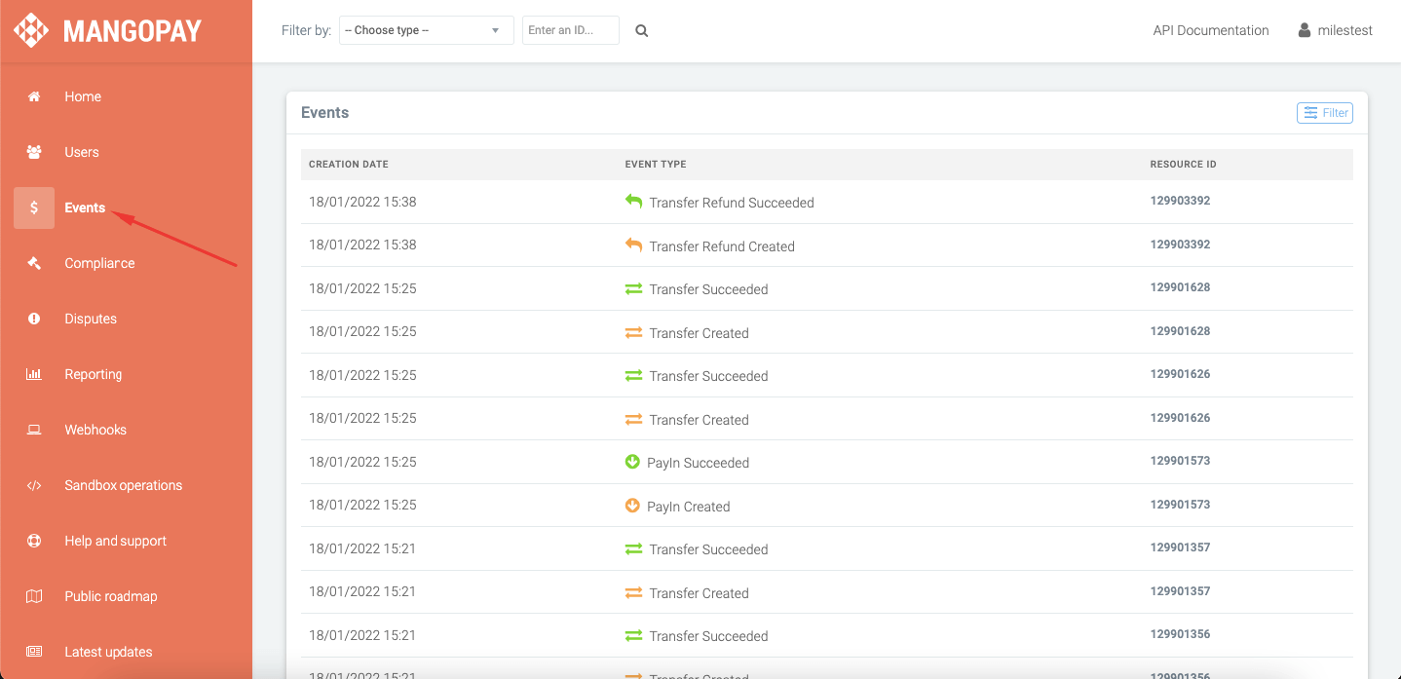Click the Sandbox operations code icon
The image size is (1401, 679).
click(x=34, y=485)
